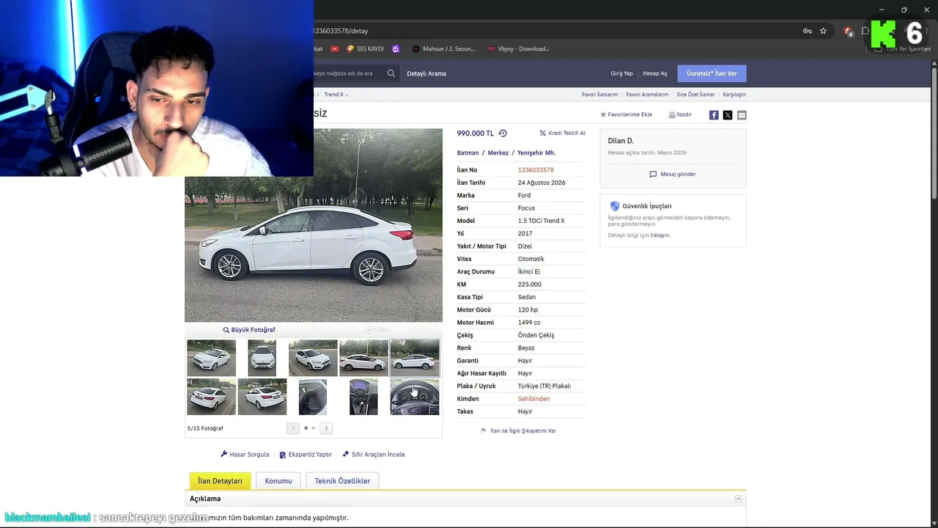This screenshot has width=938, height=528.
Task: Click the red extension icon in Chrome toolbar
Action: pyautogui.click(x=848, y=31)
